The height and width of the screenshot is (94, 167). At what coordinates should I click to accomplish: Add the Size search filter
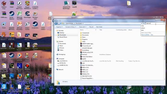(x=152, y=35)
